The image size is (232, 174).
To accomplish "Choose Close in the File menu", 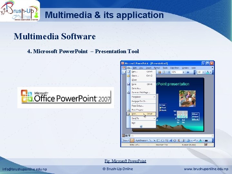I will point(141,80).
